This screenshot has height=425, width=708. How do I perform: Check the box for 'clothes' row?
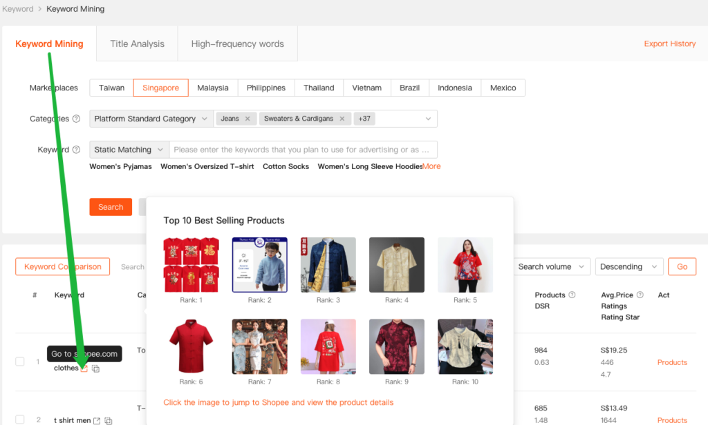tap(20, 362)
